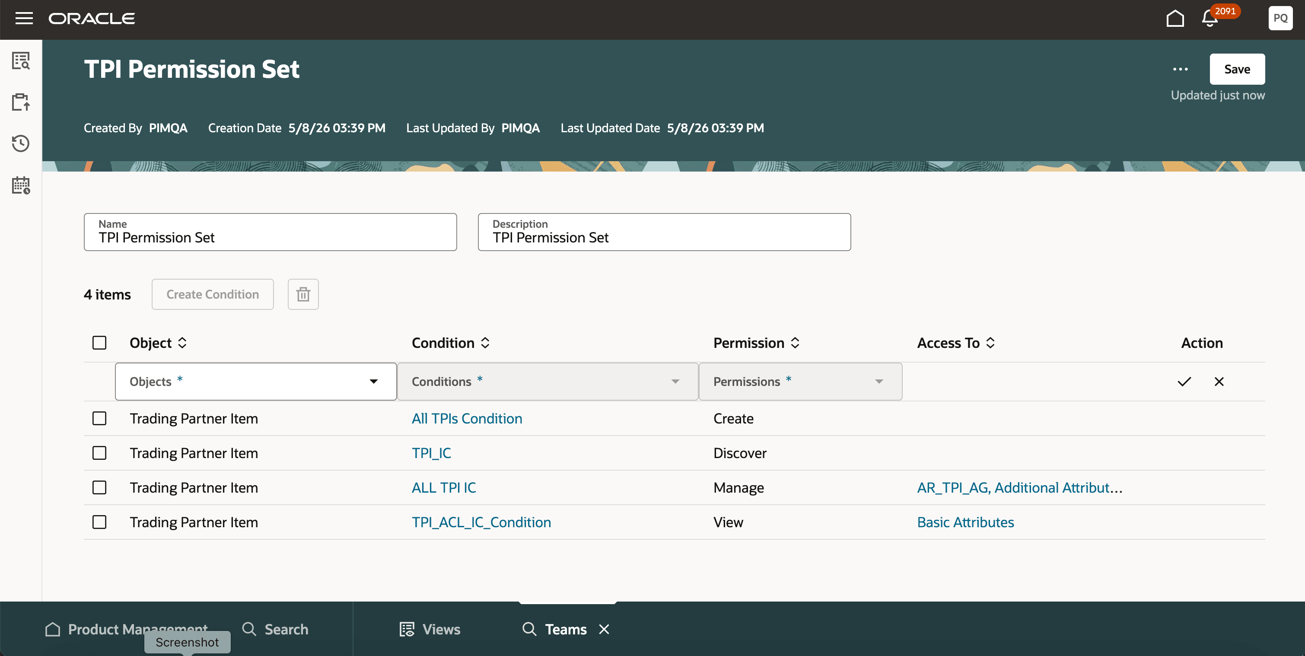Confirm the new row with checkmark

(x=1184, y=382)
